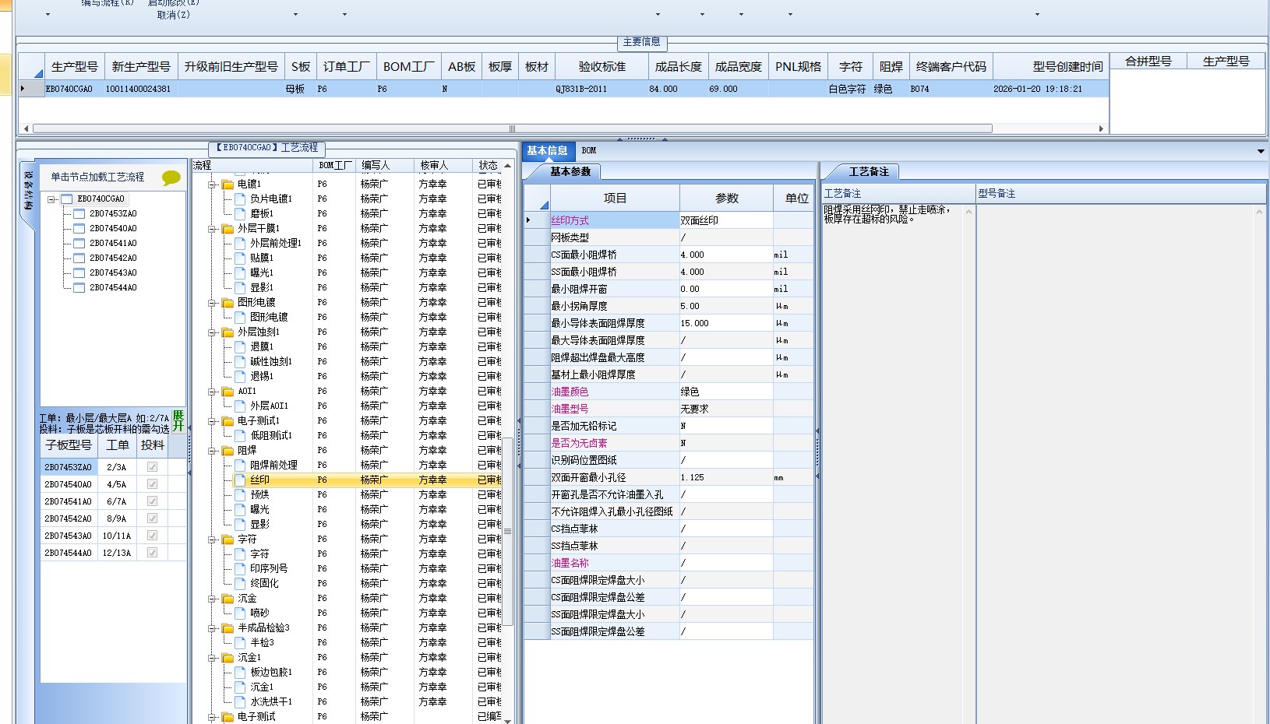This screenshot has width=1270, height=724.
Task: Click the process tree scrollbar down arrow
Action: click(508, 720)
